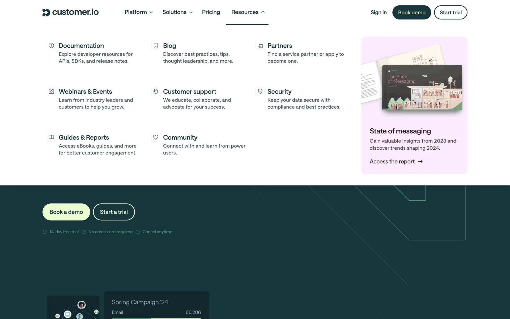The width and height of the screenshot is (510, 319).
Task: Collapse the Resources menu
Action: [248, 12]
